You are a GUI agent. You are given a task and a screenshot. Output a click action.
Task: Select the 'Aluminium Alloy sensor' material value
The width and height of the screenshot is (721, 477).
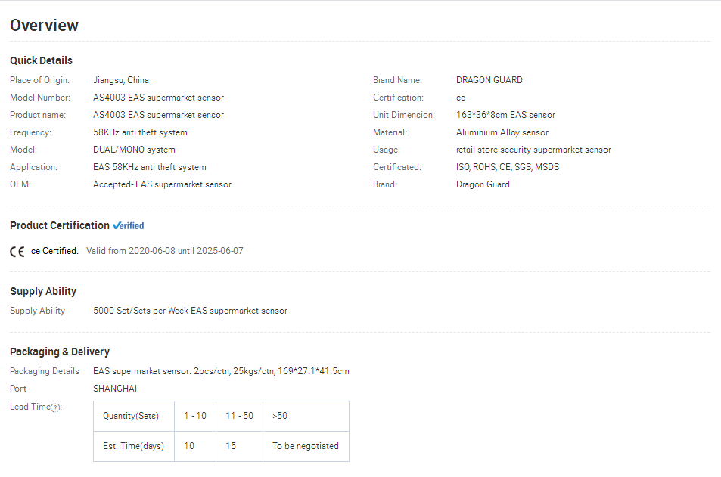click(x=502, y=132)
